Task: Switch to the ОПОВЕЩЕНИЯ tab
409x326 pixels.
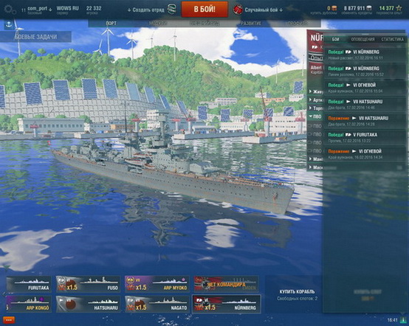Action: [x=362, y=39]
